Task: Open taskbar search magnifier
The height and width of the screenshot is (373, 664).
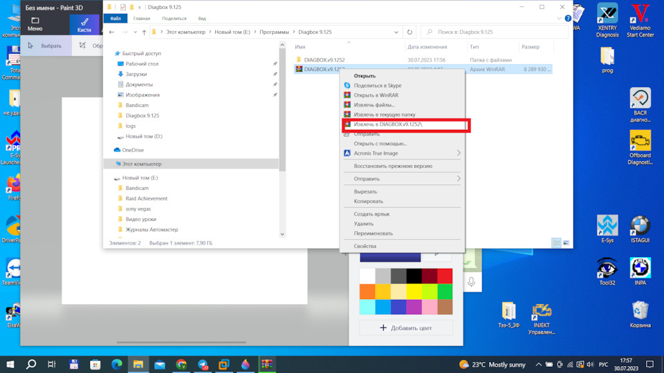Action: pyautogui.click(x=31, y=364)
